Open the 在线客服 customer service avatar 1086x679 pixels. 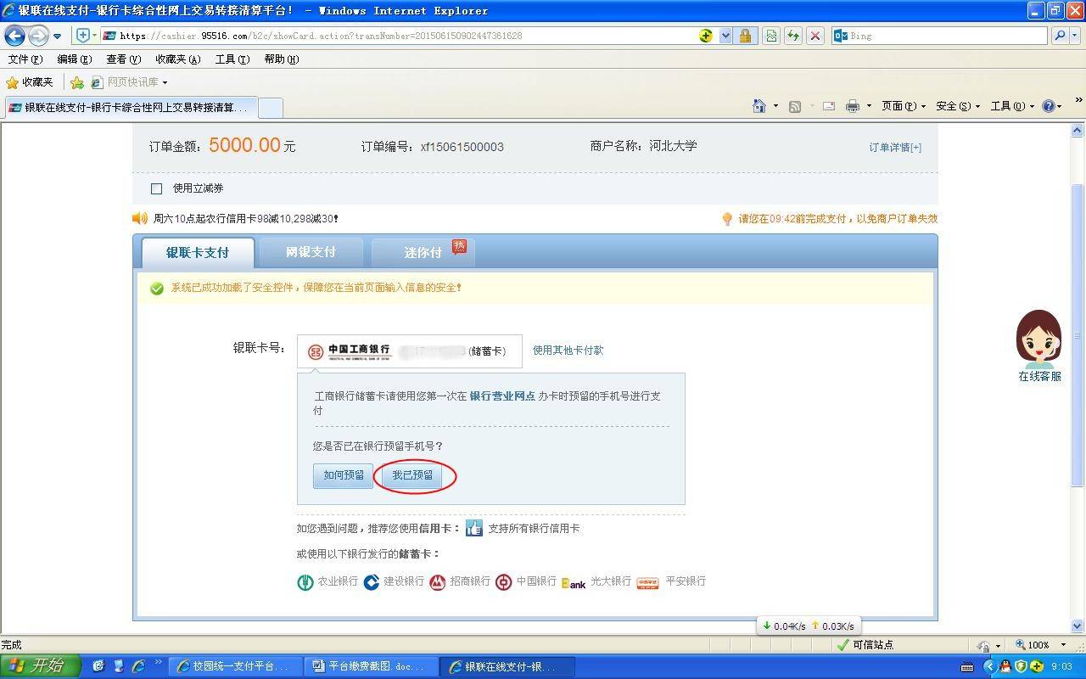1039,345
